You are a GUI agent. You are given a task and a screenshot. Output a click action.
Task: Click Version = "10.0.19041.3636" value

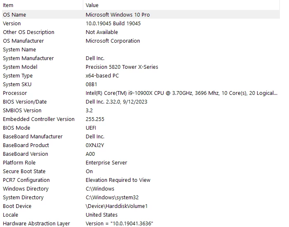pyautogui.click(x=119, y=223)
